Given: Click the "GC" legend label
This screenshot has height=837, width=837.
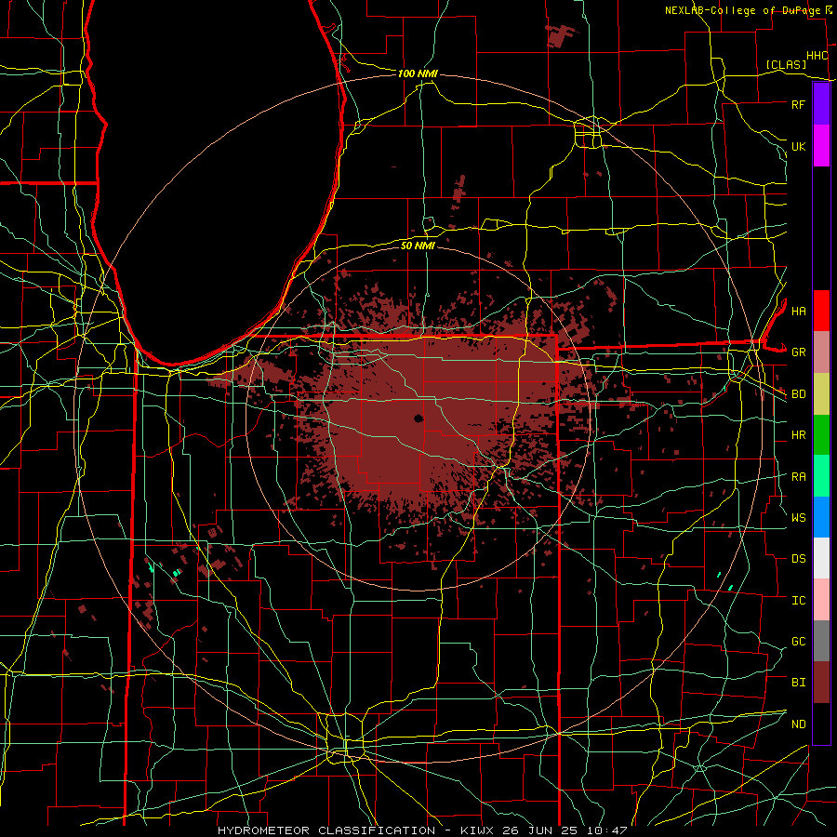Looking at the screenshot, I should (x=798, y=642).
